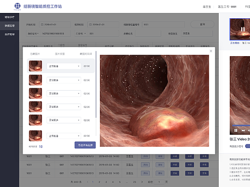Open image quality dropdown of second screenshot
This screenshot has height=187, width=250.
pos(64,80)
